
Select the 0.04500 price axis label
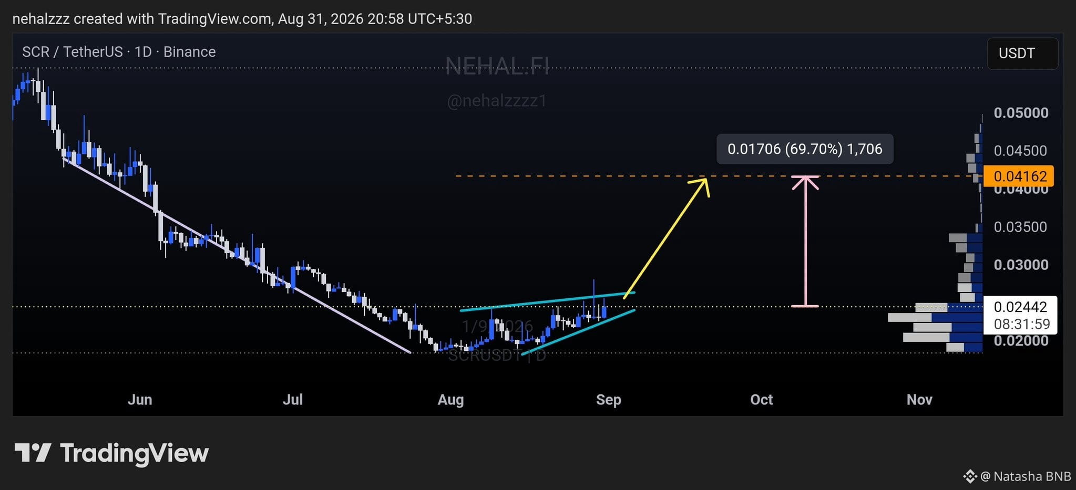pyautogui.click(x=1021, y=151)
